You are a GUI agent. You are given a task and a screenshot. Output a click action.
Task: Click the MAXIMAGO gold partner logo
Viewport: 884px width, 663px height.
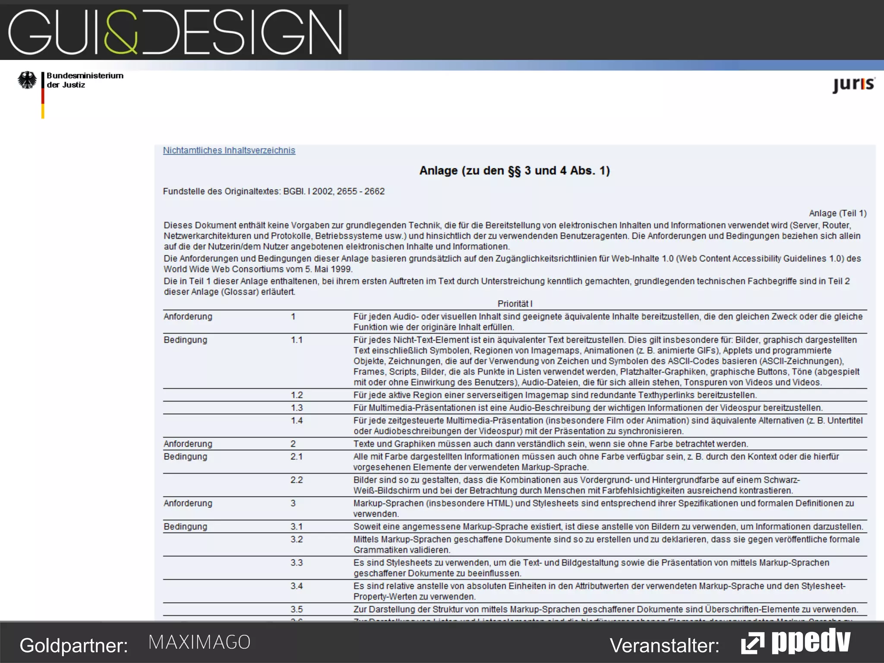pos(199,642)
